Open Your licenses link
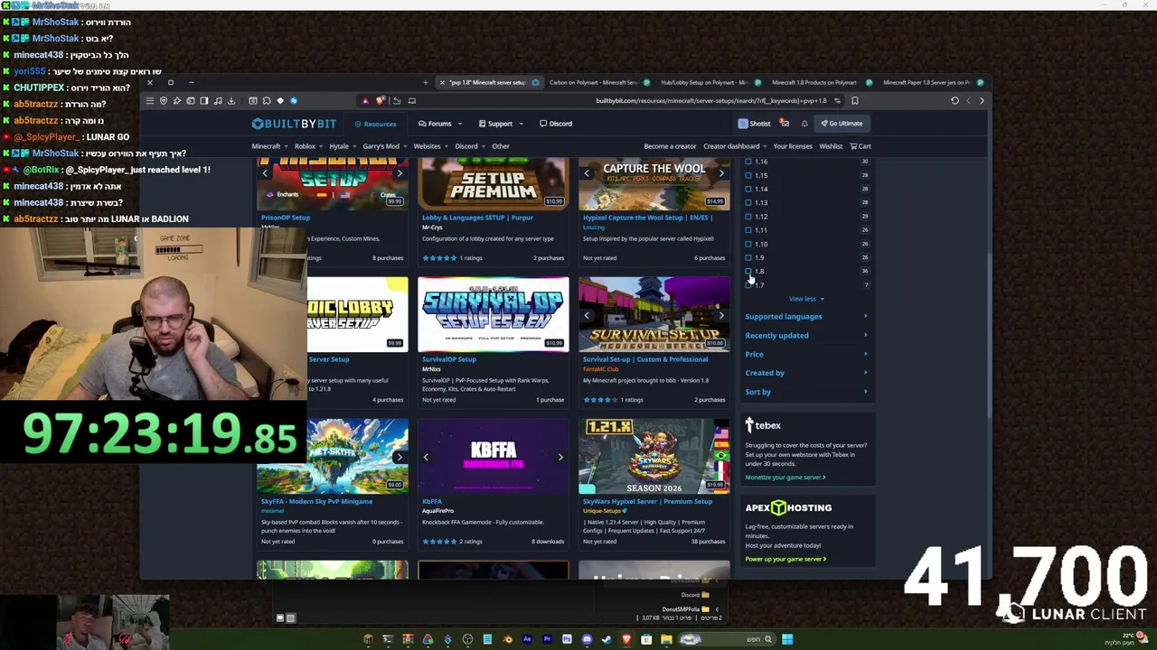The image size is (1157, 650). (x=793, y=146)
